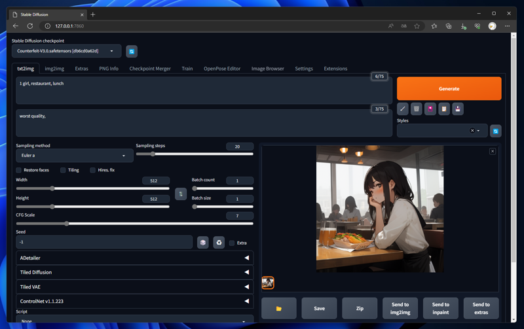Open output folder icon button
Screen dimensions: 524x329
pos(279,308)
